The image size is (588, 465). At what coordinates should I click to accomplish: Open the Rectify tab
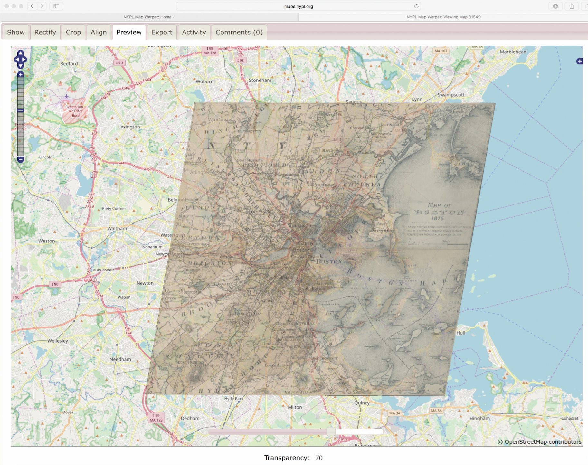45,32
